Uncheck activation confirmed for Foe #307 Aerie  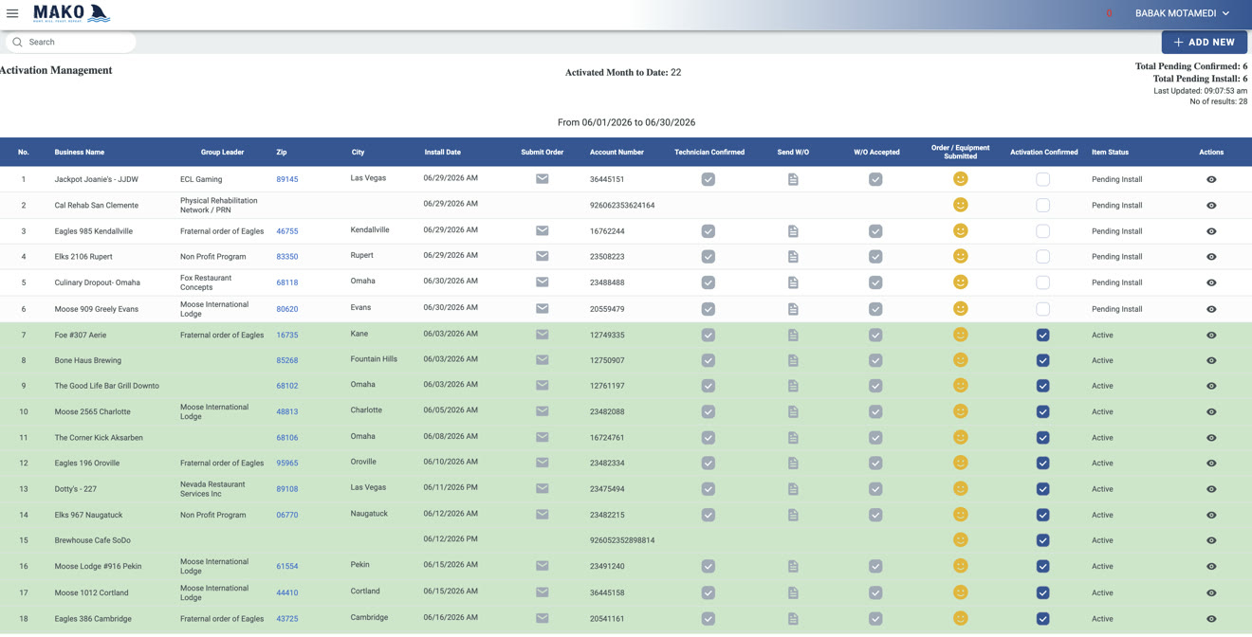1042,335
